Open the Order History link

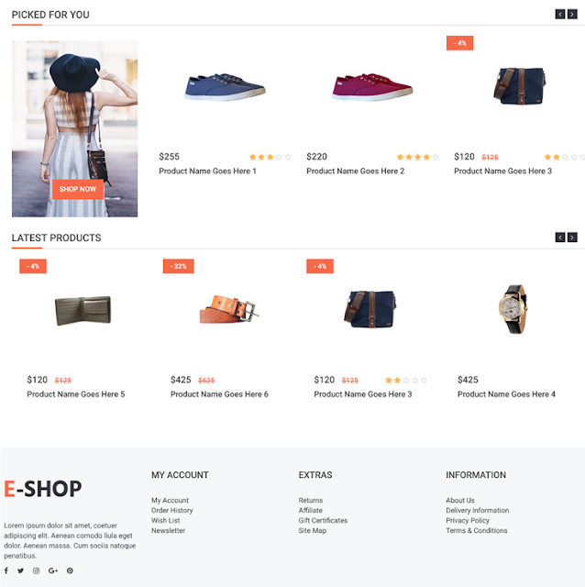[x=171, y=510]
